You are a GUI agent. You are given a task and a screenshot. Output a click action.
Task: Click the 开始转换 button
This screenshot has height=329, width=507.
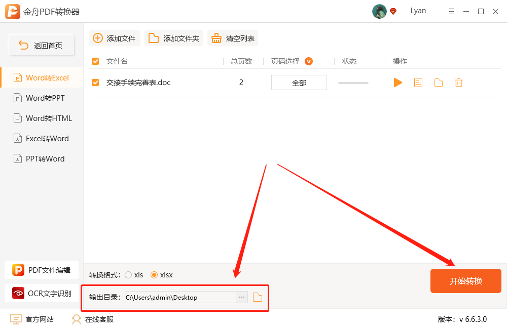(466, 281)
